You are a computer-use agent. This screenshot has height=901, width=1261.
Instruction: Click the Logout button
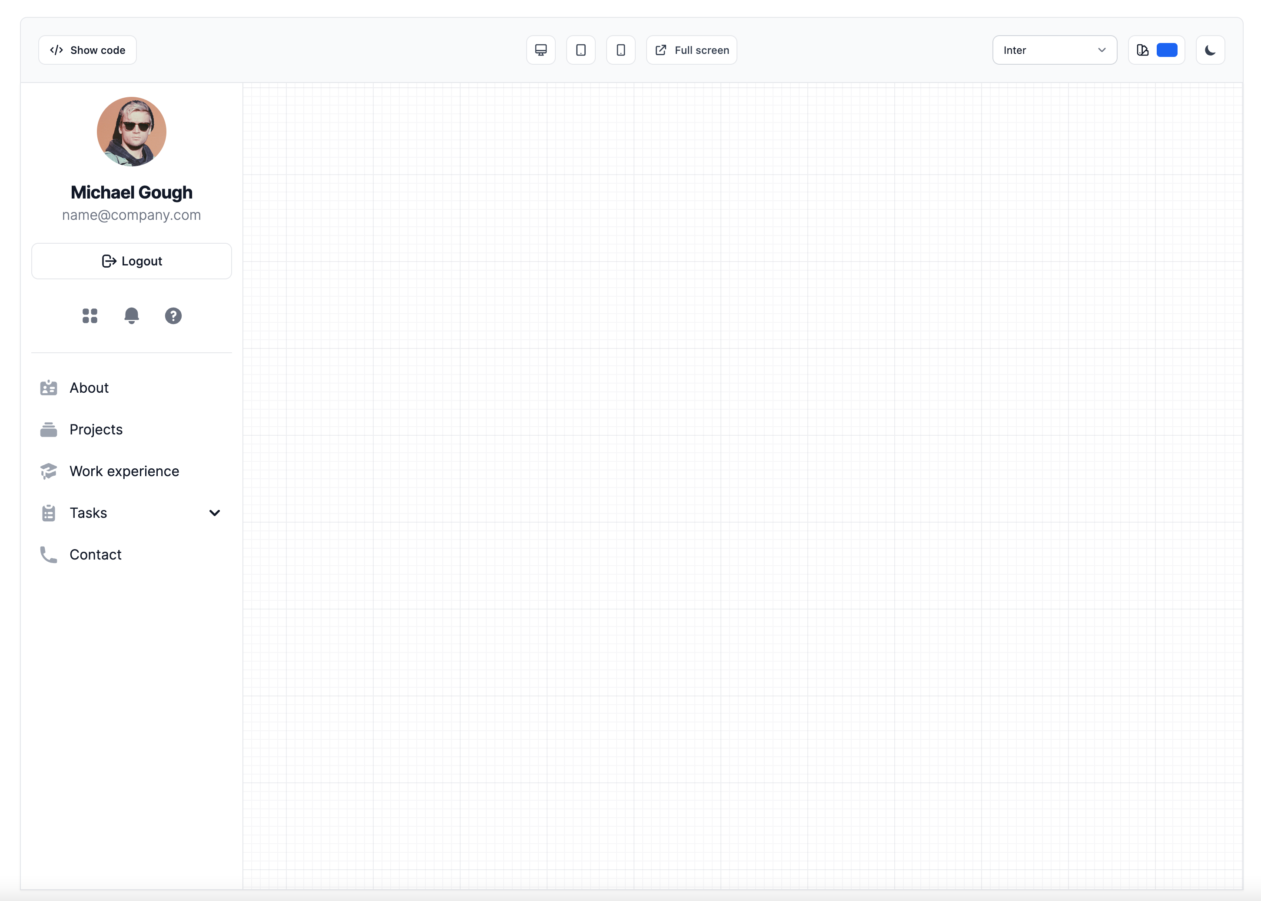pyautogui.click(x=132, y=261)
